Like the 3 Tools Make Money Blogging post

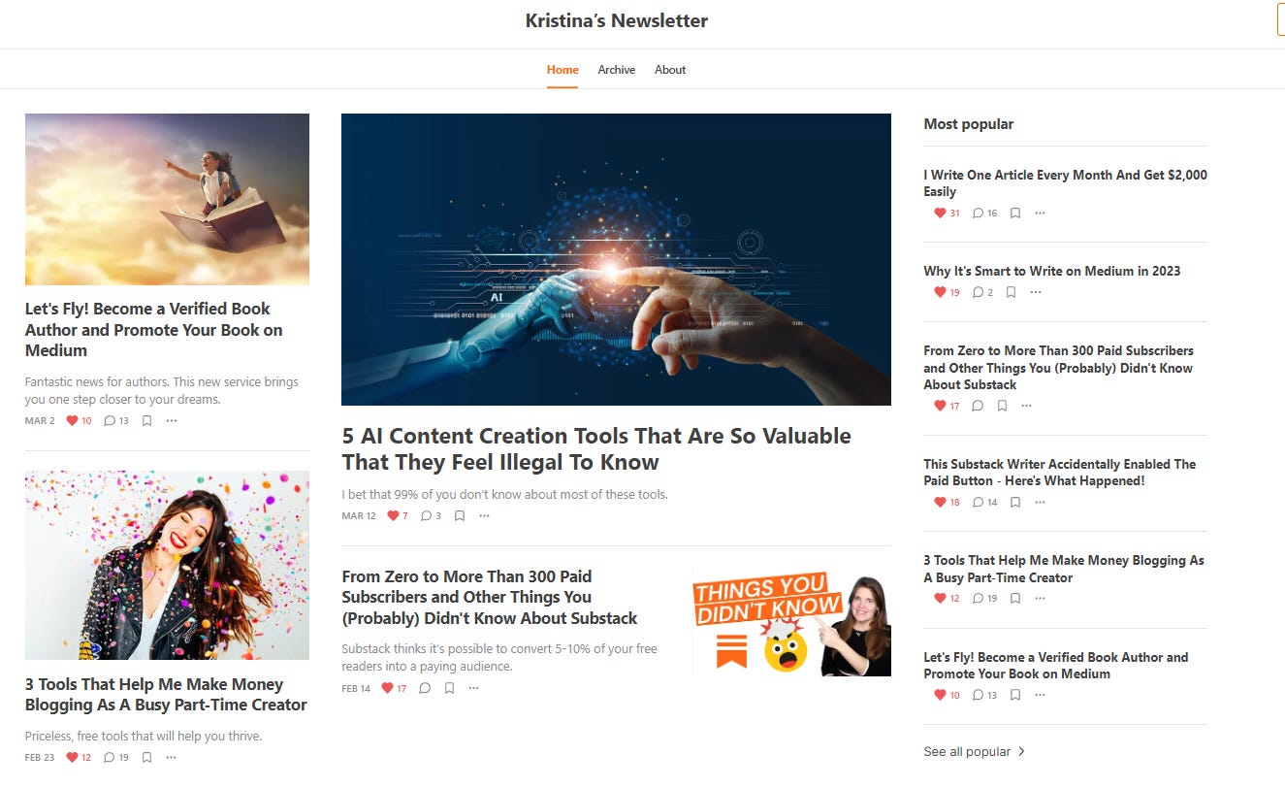79,758
